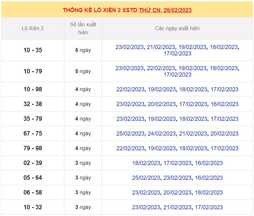Select 17/02/2023 date in 10 - 79 row

click(x=177, y=75)
